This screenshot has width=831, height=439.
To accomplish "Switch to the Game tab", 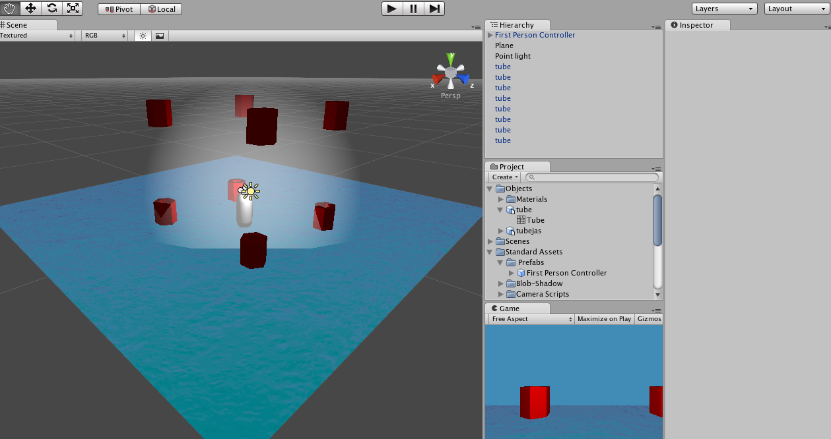I will click(509, 308).
